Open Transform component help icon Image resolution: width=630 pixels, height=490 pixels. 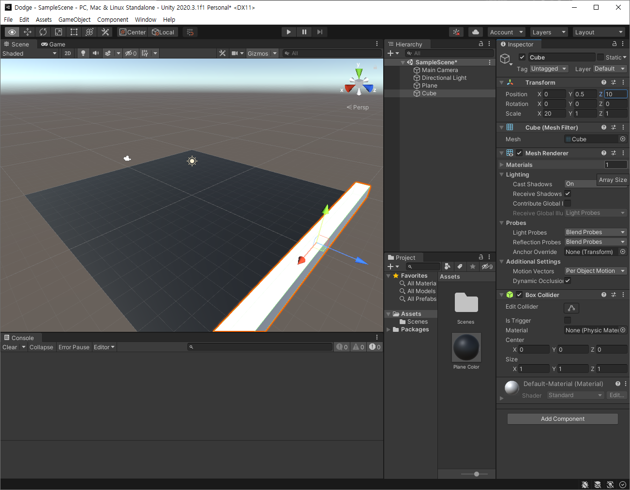tap(604, 82)
